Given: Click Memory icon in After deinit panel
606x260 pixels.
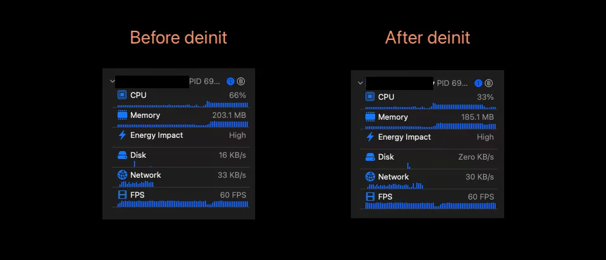Looking at the screenshot, I should tap(370, 117).
